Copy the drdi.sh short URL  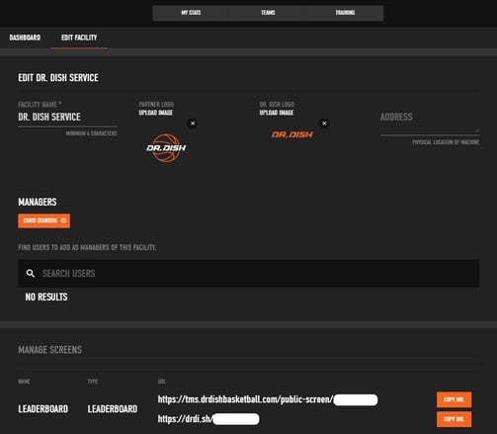pos(454,419)
